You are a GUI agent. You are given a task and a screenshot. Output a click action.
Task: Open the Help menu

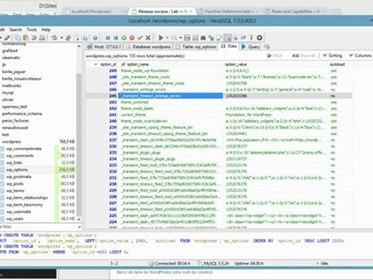(46, 30)
